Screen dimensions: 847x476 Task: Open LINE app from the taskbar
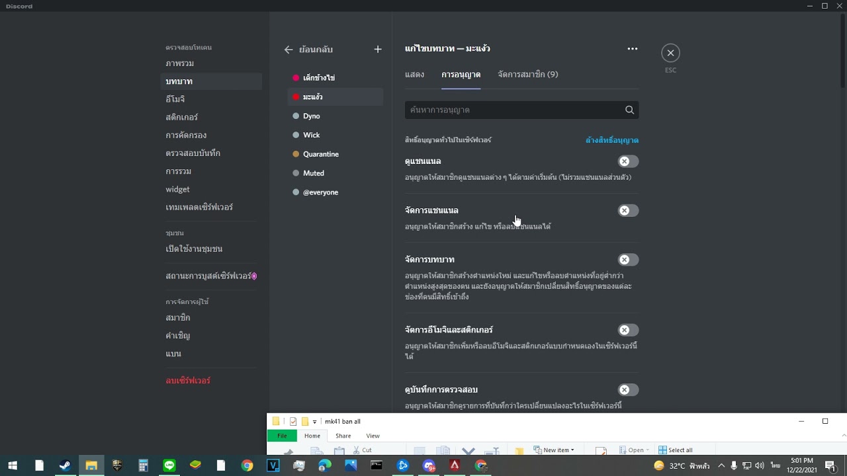click(169, 465)
